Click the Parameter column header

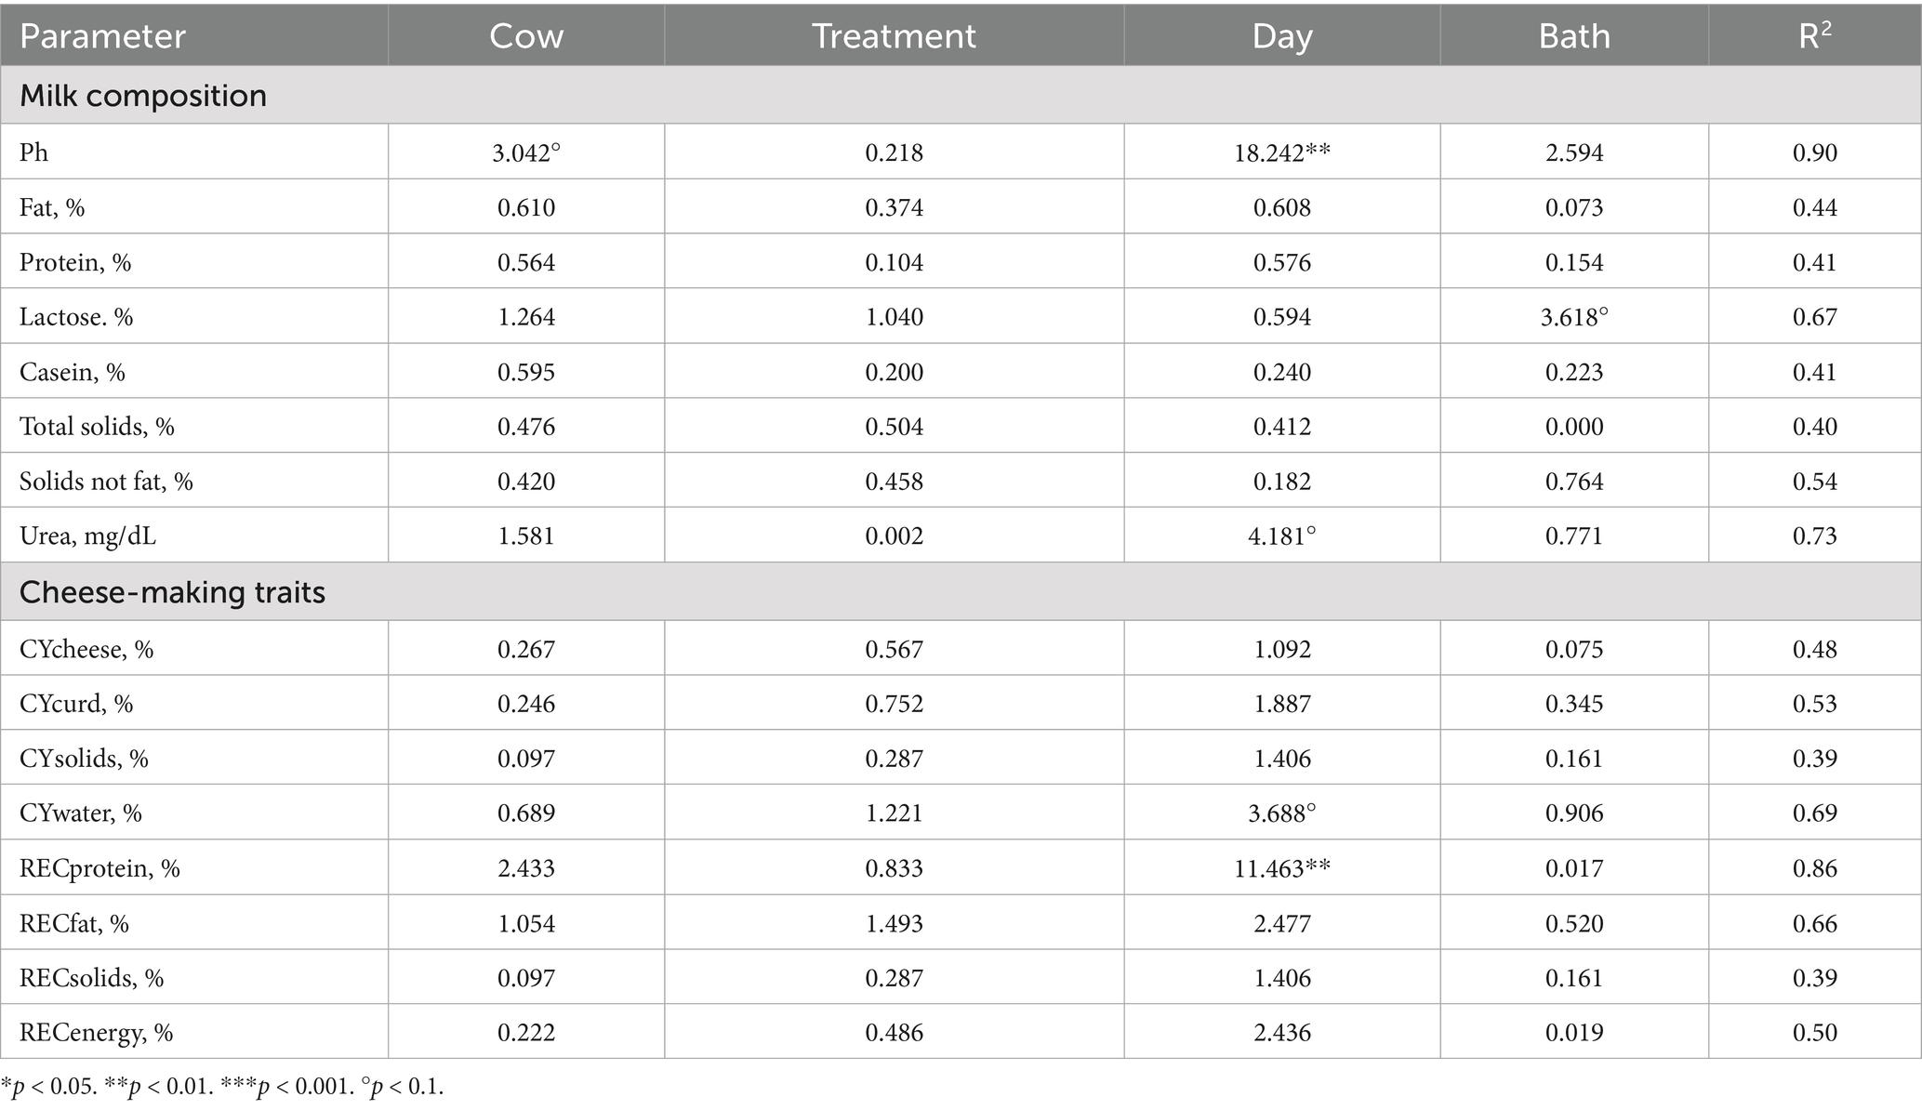pyautogui.click(x=102, y=36)
